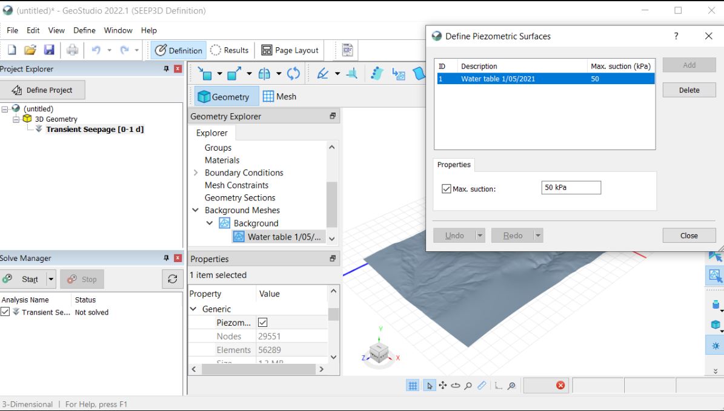Collapse the Background Meshes tree node
The height and width of the screenshot is (411, 724).
pos(196,210)
